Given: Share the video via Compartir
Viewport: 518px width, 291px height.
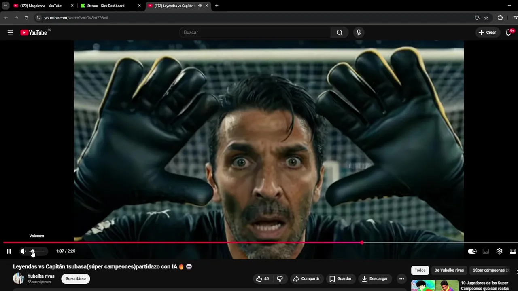Looking at the screenshot, I should pos(306,278).
